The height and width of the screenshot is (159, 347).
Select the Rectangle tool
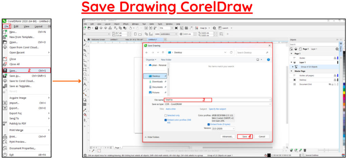[x=85, y=70]
